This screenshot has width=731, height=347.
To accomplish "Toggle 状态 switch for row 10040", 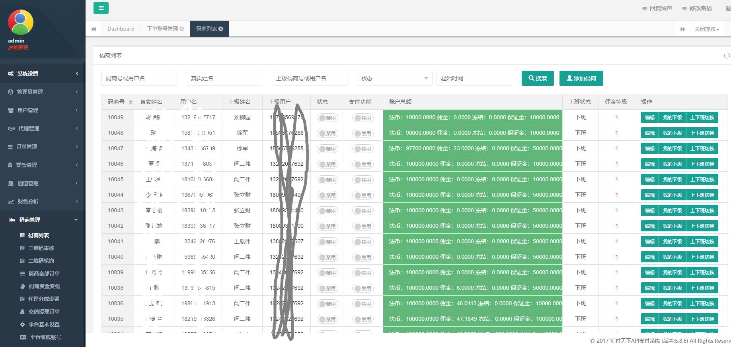I will pyautogui.click(x=327, y=257).
